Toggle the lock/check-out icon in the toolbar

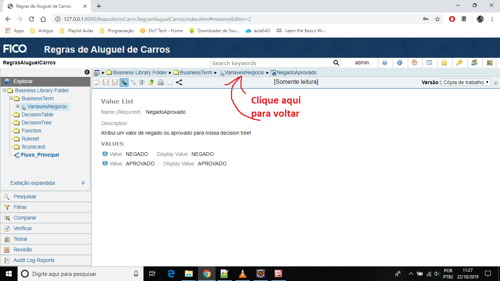[x=124, y=82]
